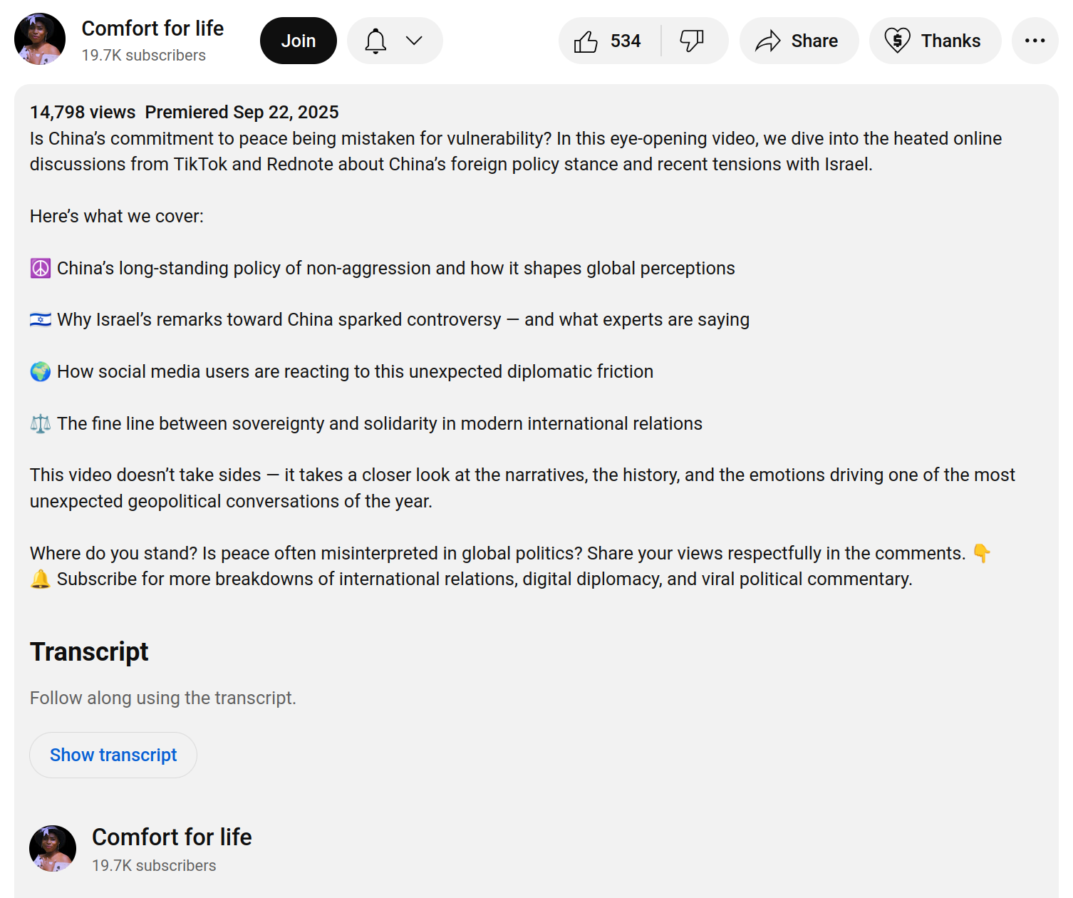1073x898 pixels.
Task: Click the globe emoji in description
Action: point(41,372)
